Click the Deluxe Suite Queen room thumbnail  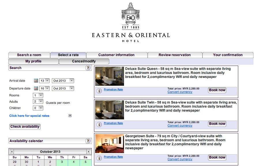[x=110, y=76]
